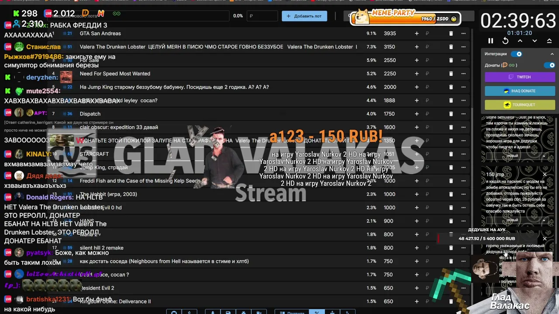Click ruble icon on Jump King 2000 row

[x=427, y=87]
